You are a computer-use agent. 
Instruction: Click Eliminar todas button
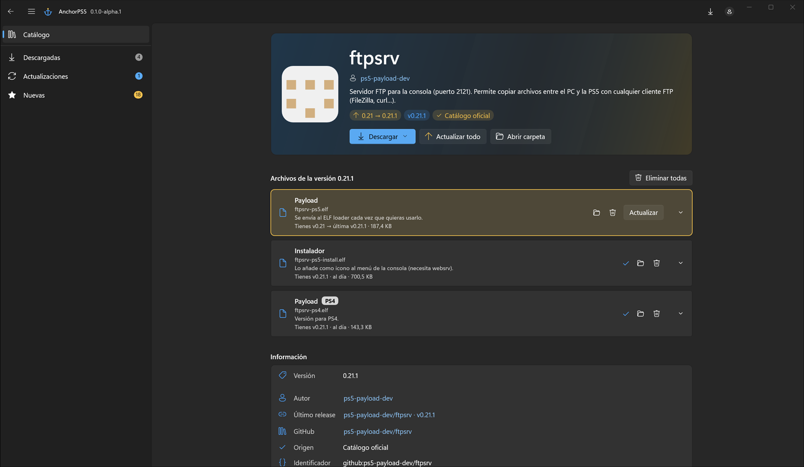pos(660,178)
